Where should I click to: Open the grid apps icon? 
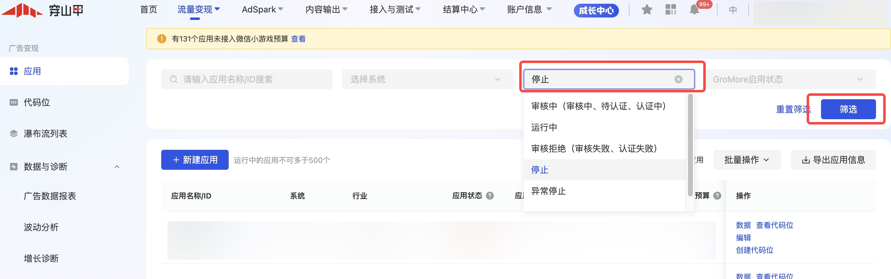tap(670, 10)
